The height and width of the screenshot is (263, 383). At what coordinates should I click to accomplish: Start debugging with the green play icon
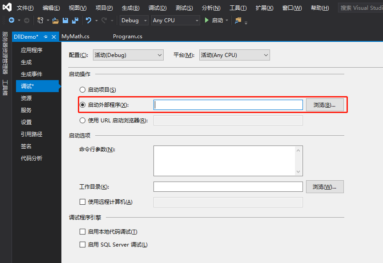pos(207,20)
